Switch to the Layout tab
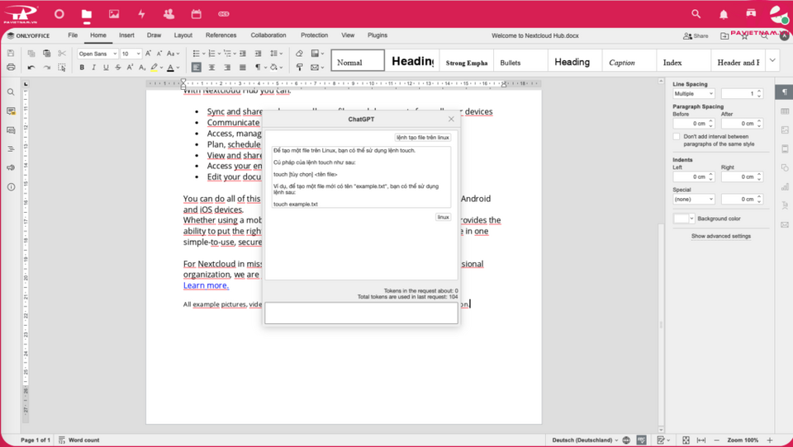Screen dimensions: 793x447 point(183,35)
